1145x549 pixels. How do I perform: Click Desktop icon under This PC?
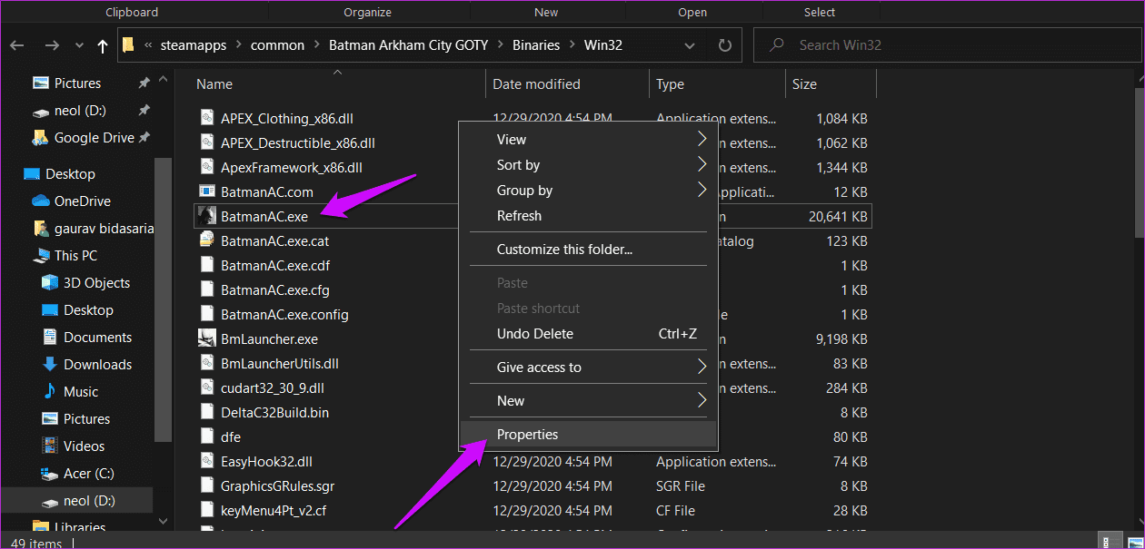pos(50,310)
